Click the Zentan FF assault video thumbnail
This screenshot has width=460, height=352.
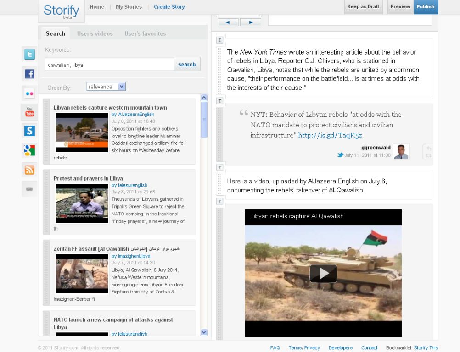[x=82, y=274]
